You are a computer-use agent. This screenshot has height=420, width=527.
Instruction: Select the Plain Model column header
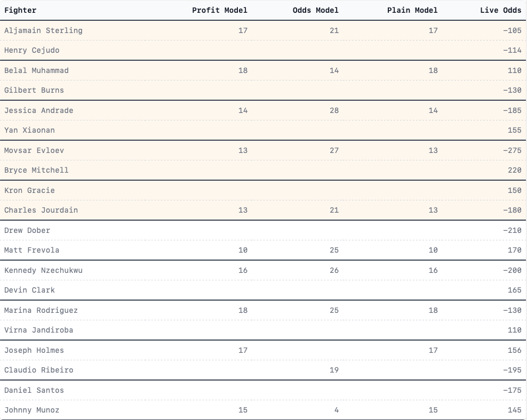412,11
